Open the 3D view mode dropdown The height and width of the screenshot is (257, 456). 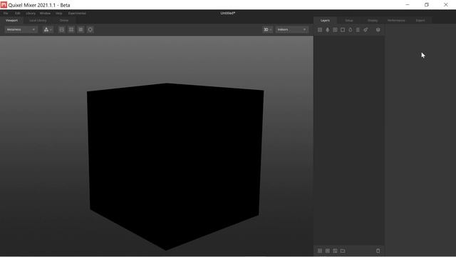[x=268, y=30]
